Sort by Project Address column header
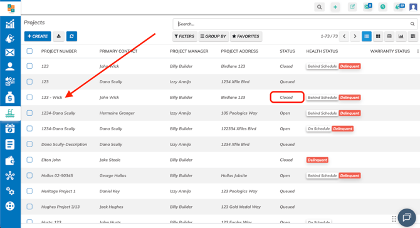The image size is (420, 228). tap(239, 51)
